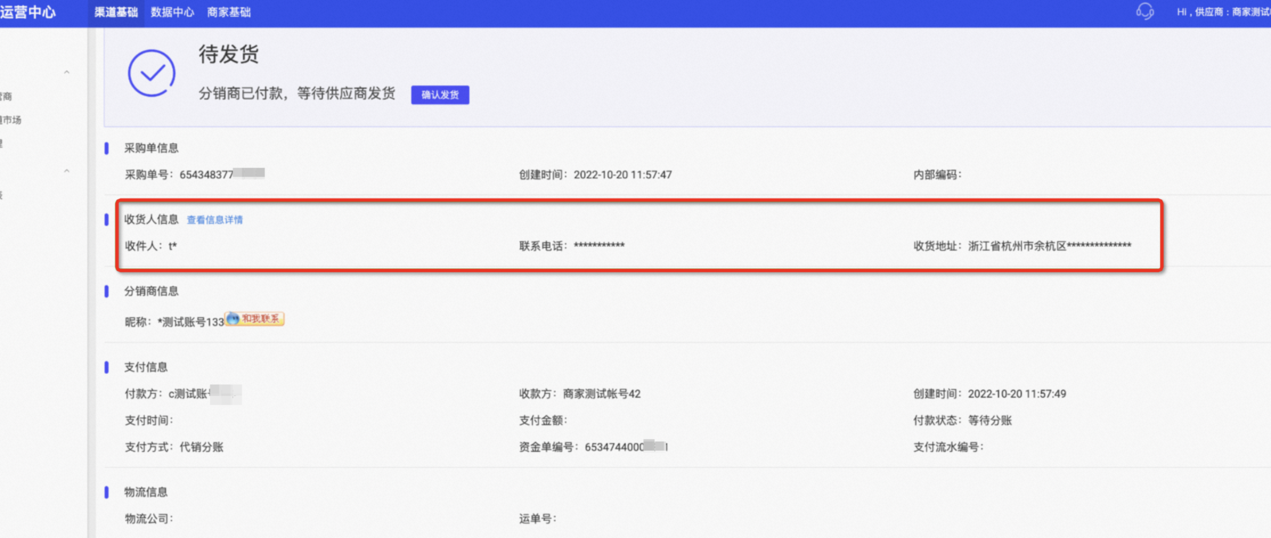The width and height of the screenshot is (1271, 538).
Task: Go to the 商家基础 tab
Action: coord(229,12)
